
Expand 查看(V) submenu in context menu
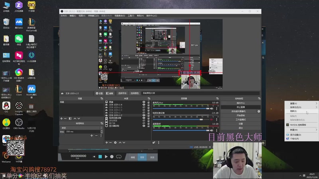[301, 103]
